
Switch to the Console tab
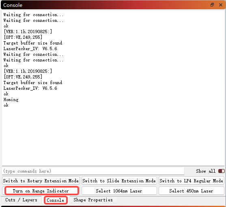(x=56, y=200)
